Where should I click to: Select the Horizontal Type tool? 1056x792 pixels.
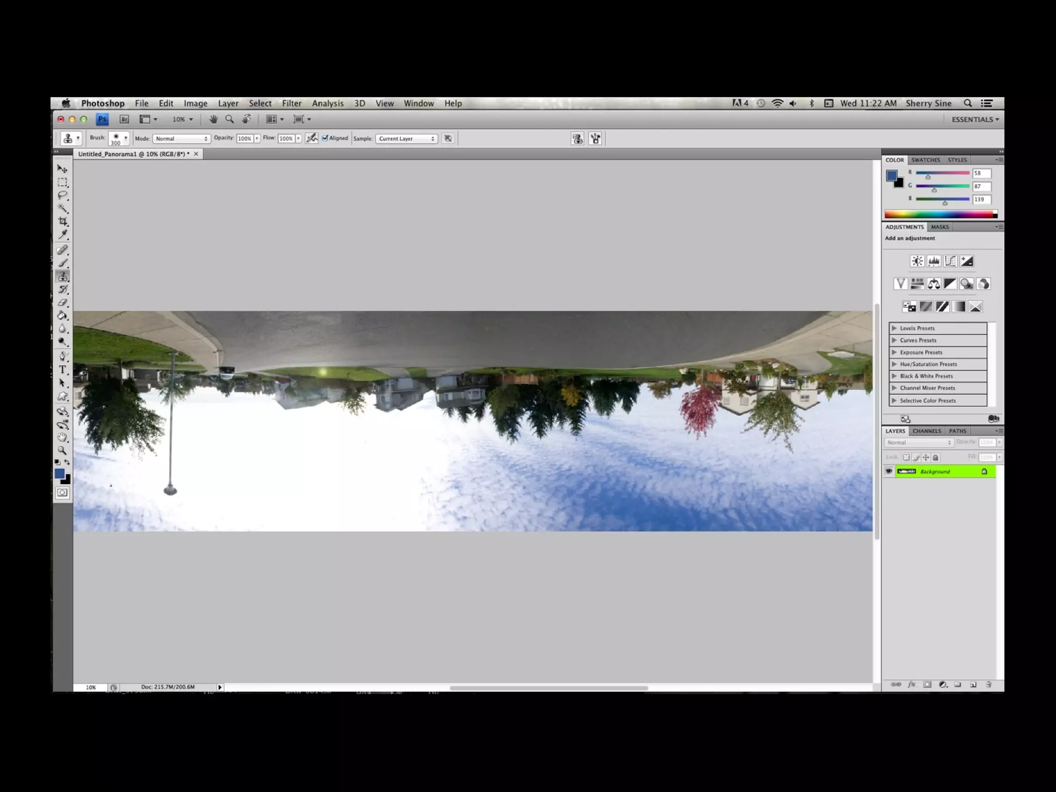(x=63, y=370)
